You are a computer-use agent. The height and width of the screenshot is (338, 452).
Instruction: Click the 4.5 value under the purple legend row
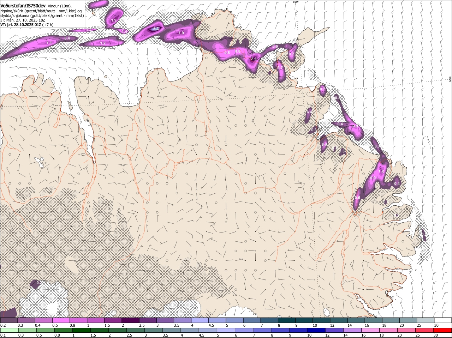tap(211, 325)
